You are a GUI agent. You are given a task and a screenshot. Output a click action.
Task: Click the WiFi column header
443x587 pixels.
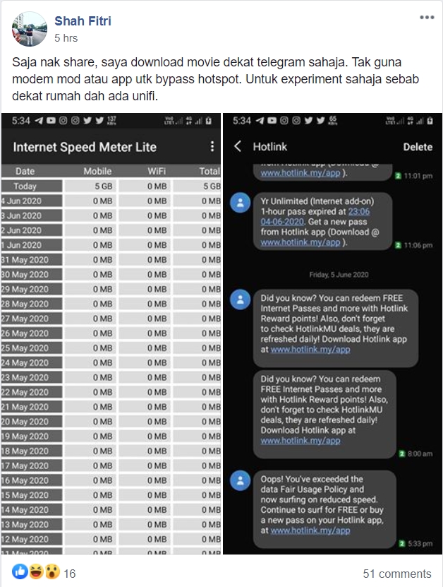(158, 171)
